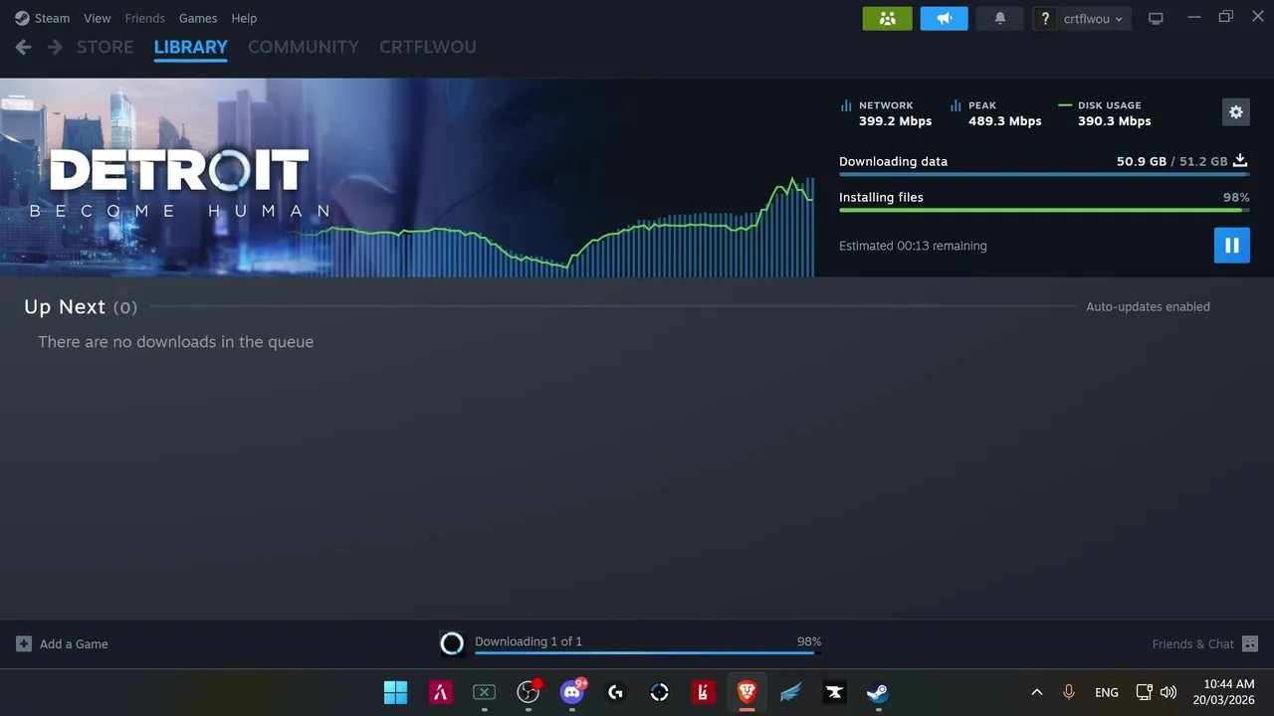
Task: Click the Estimated 00:13 remaining text
Action: (x=913, y=246)
